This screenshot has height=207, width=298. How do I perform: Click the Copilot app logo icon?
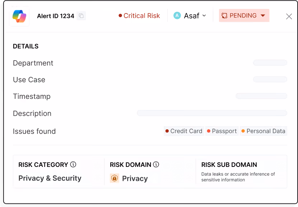click(19, 16)
